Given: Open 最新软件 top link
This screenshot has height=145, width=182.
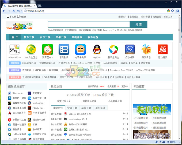Looking at the screenshot, I should pyautogui.click(x=123, y=17).
